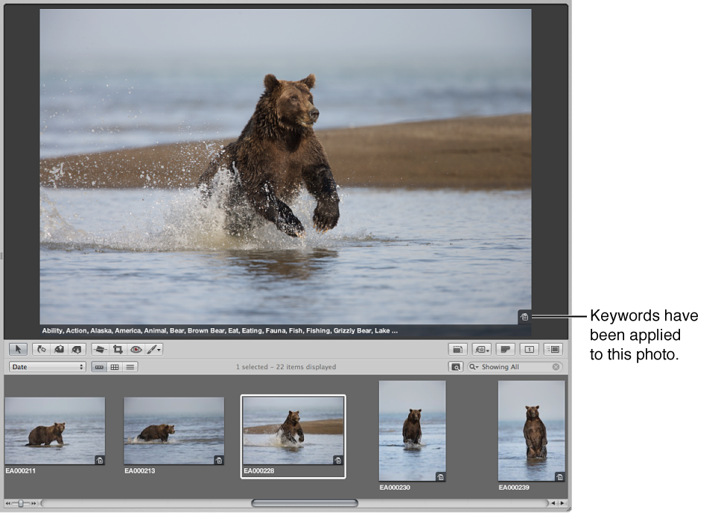Choose the Lift tool
The height and width of the screenshot is (513, 721).
pos(59,349)
